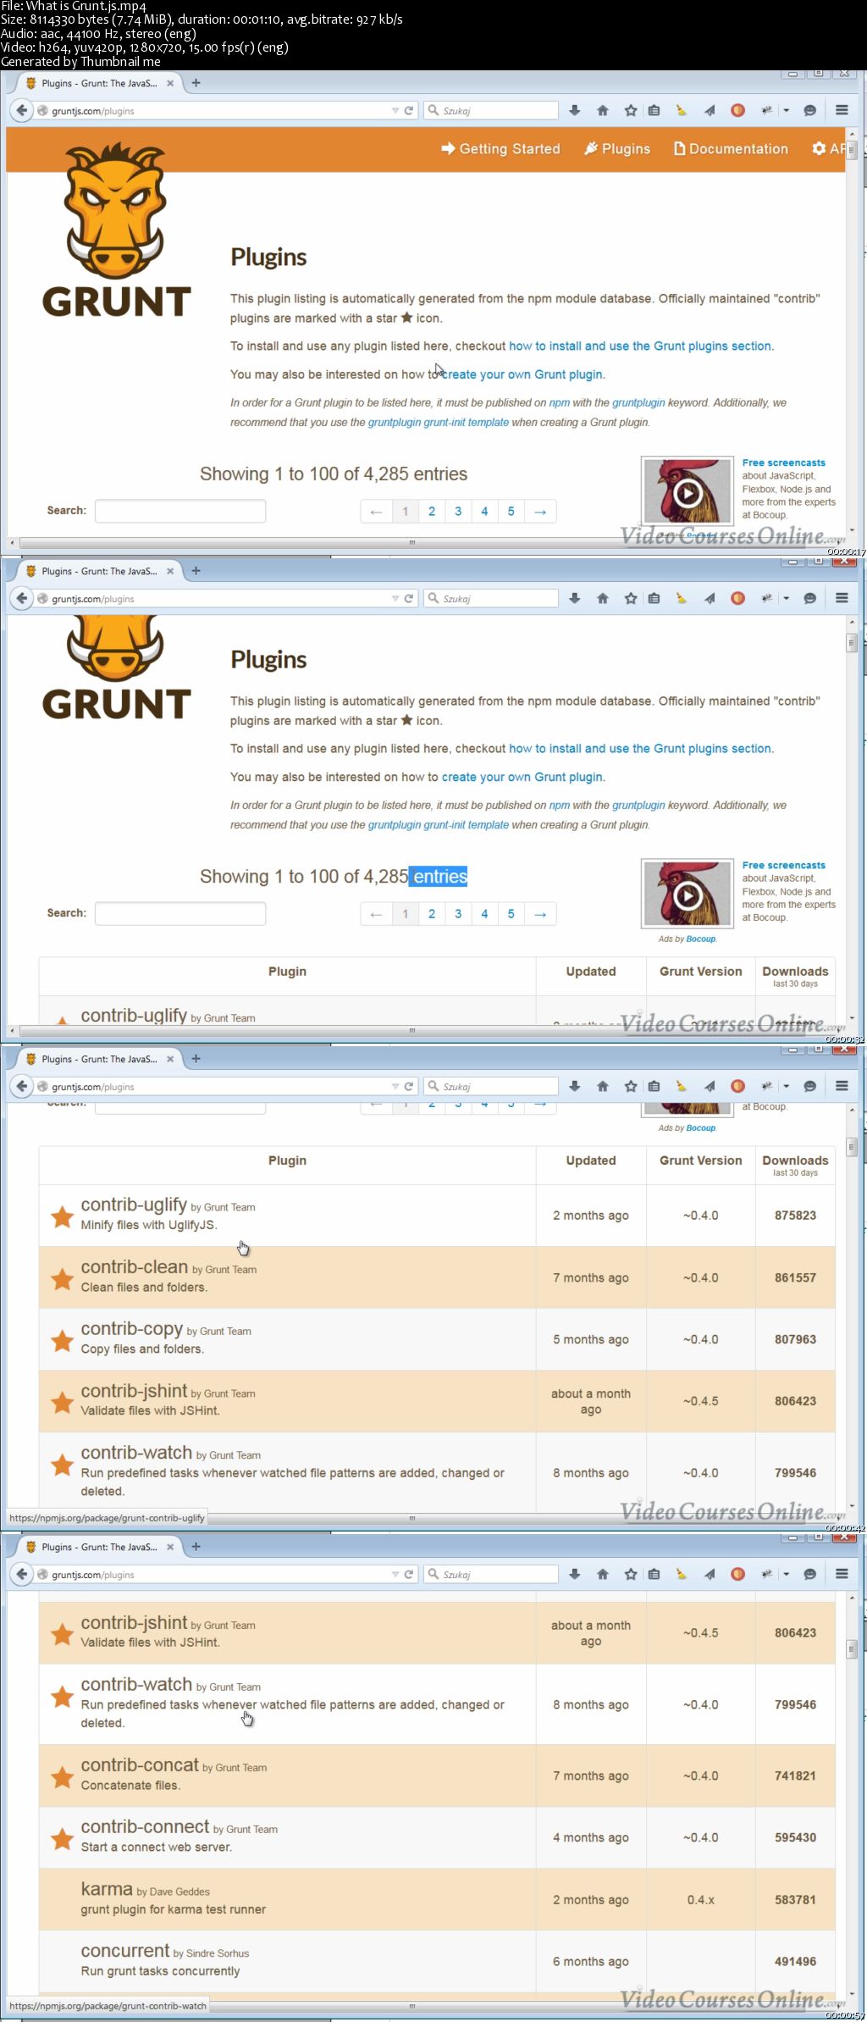Screen dimensions: 867x2022
Task: Open 'create your own Grunt plugin' link under orange bar
Action: [x=522, y=374]
